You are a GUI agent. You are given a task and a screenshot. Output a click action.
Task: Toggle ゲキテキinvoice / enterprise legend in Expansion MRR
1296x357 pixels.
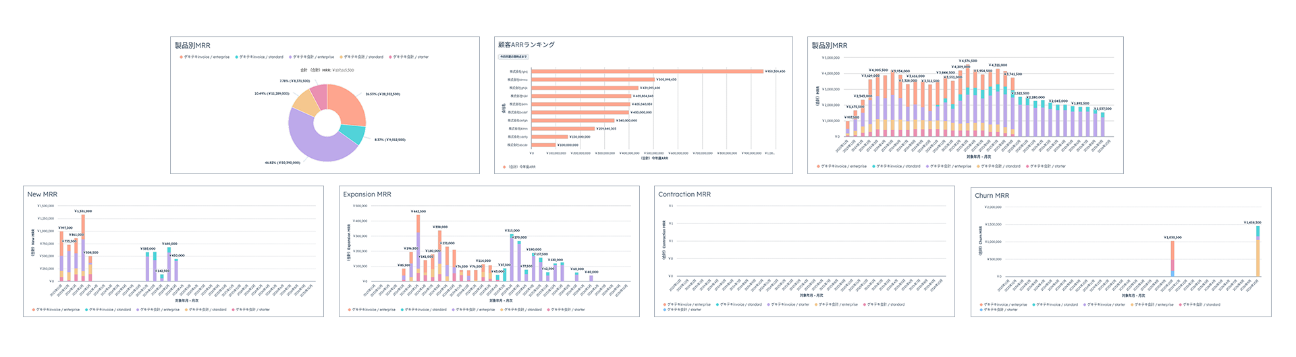(372, 310)
